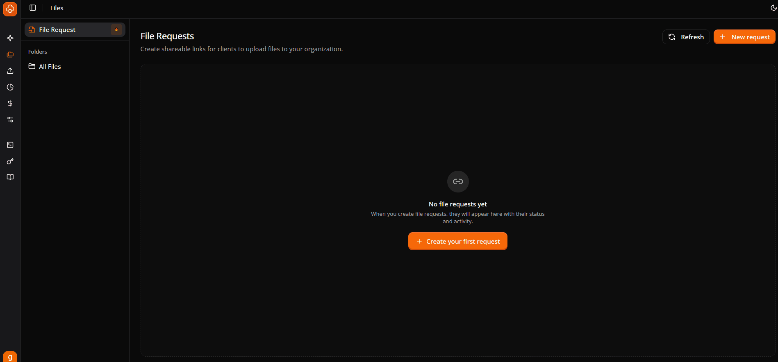778x362 pixels.
Task: Click Create your first request button
Action: pyautogui.click(x=457, y=241)
